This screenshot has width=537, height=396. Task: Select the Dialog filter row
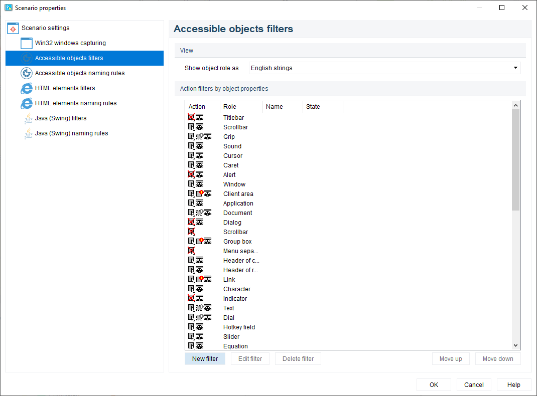(232, 222)
